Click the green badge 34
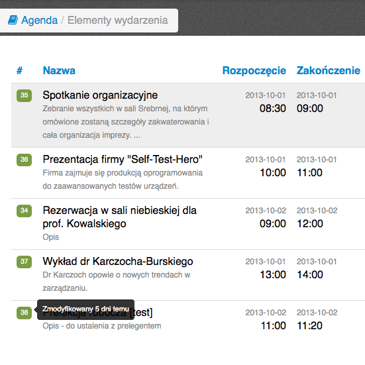This screenshot has height=365, width=365. click(x=25, y=211)
